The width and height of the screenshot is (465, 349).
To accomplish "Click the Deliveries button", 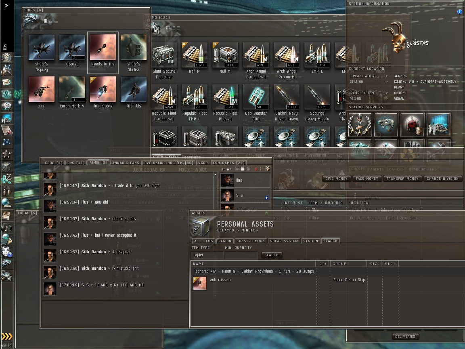I will 405,336.
